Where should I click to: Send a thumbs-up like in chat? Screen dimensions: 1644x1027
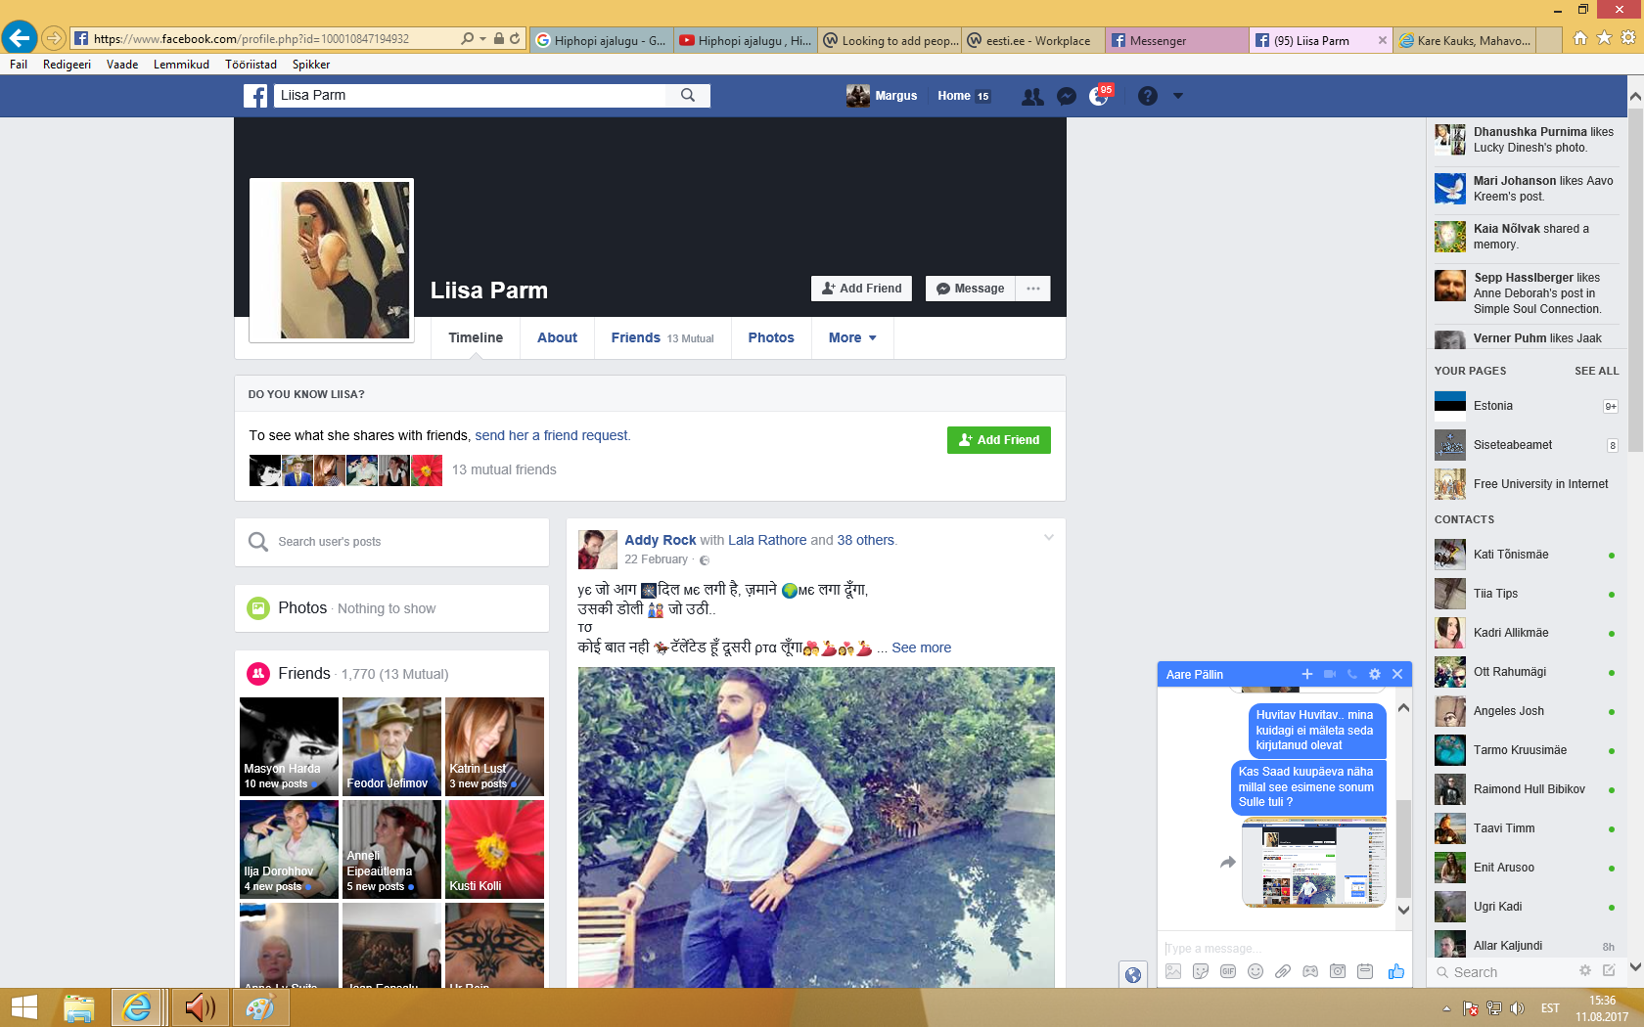[1395, 971]
